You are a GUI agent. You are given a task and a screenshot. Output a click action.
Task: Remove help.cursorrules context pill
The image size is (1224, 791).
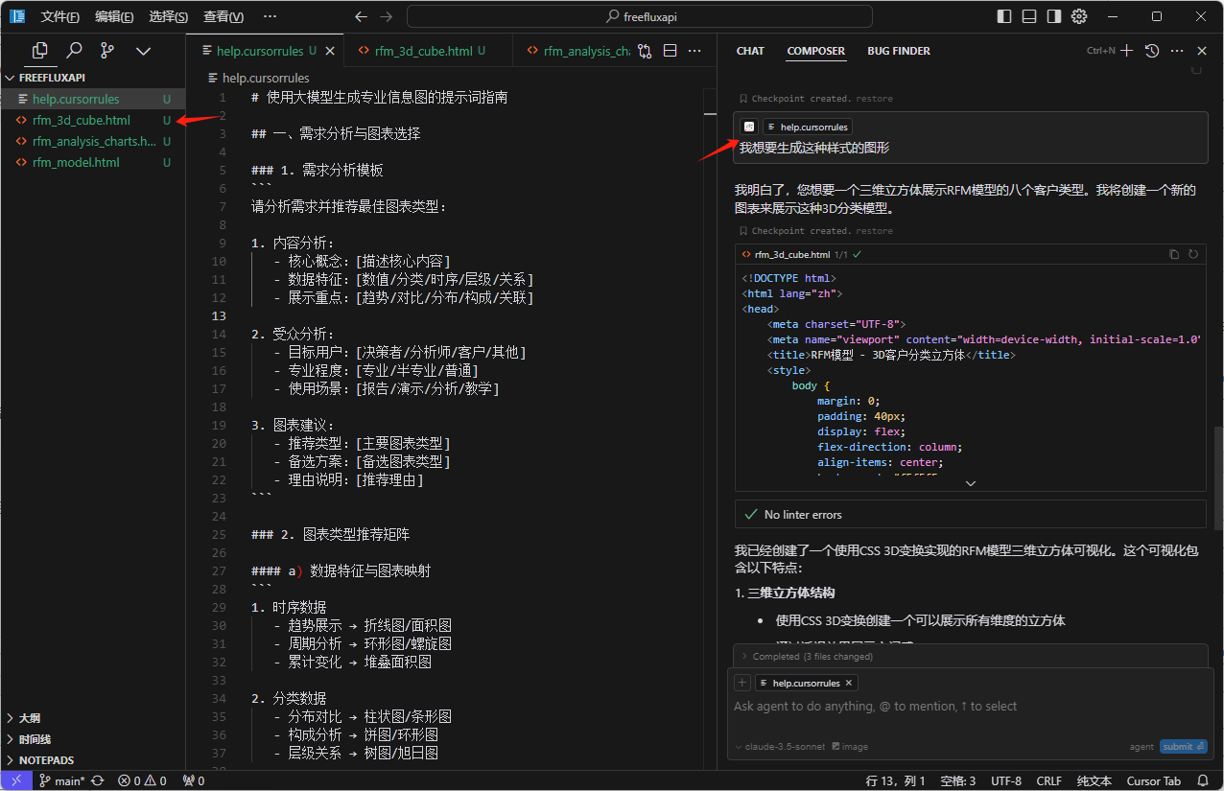click(849, 684)
